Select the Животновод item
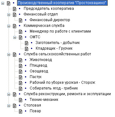 (x=41, y=60)
